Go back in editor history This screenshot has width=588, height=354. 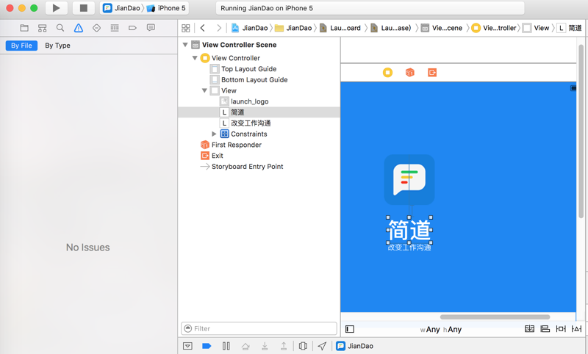[x=203, y=28]
